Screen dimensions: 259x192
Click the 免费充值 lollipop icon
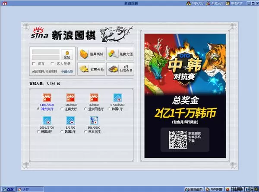click(x=113, y=54)
